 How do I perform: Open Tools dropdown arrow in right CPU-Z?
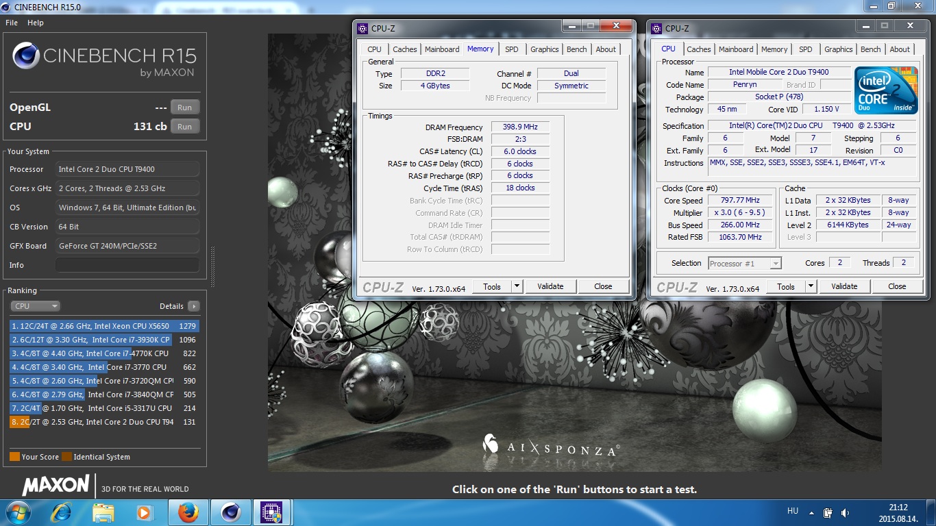tap(811, 287)
